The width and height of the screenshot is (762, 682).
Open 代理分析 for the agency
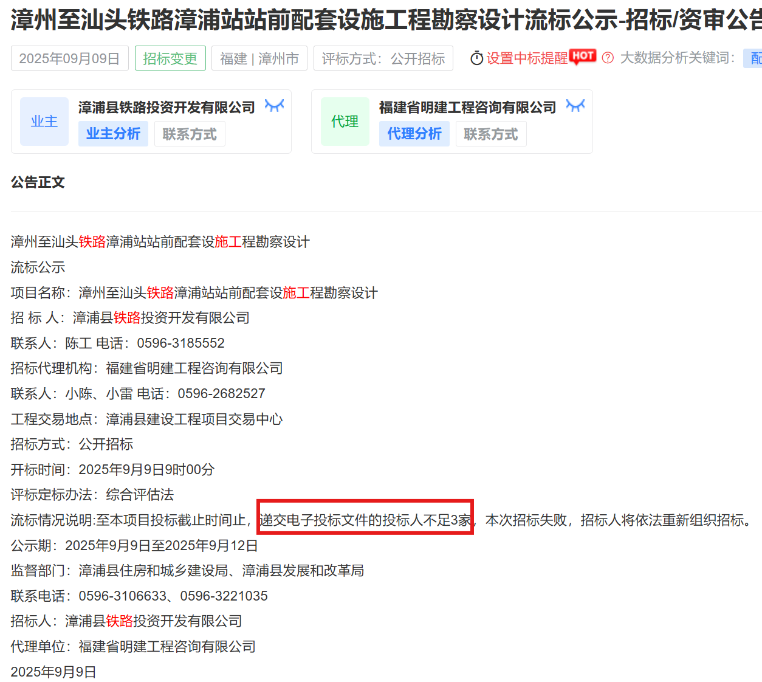(x=414, y=134)
